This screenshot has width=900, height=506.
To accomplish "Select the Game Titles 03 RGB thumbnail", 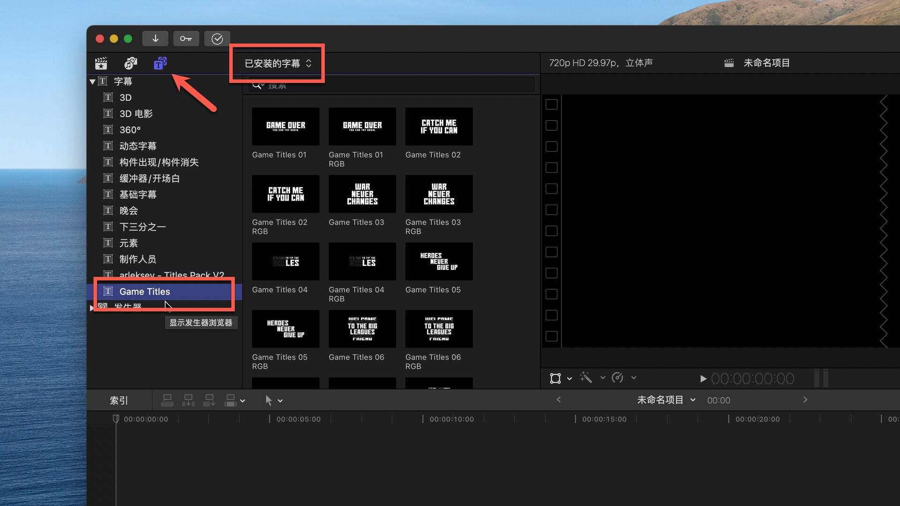I will coord(439,194).
